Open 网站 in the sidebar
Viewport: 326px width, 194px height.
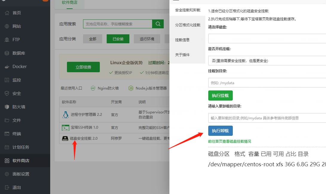coord(17,26)
